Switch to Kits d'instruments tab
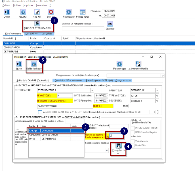The height and width of the screenshot is (171, 195). click(x=13, y=34)
